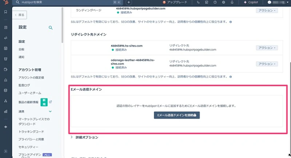Screen dimensions: 291x158
Task: Click the Eメール送信ドメイン heading
Action: 86,89
